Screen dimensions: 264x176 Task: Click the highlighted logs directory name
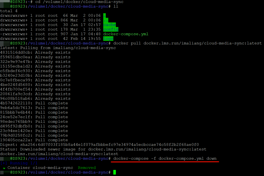[x=108, y=39]
